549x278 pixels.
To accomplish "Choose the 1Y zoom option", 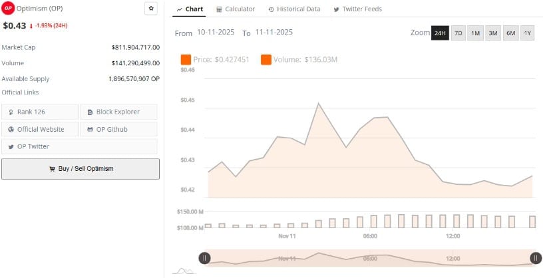I will (x=527, y=33).
